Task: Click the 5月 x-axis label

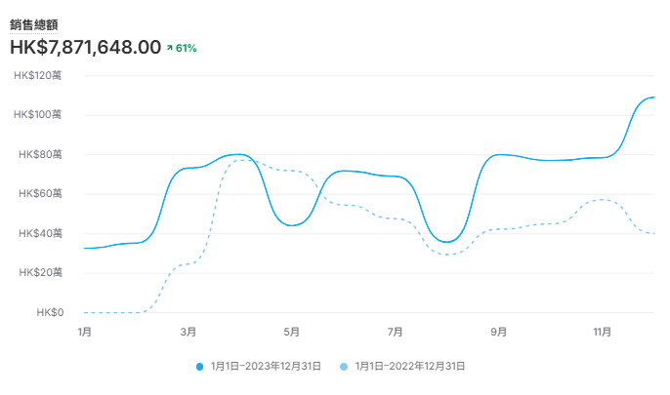Action: click(x=292, y=332)
